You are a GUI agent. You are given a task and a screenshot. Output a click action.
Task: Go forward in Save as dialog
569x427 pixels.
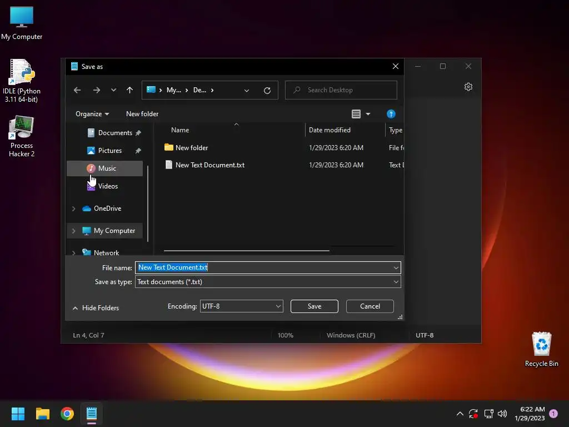point(97,90)
